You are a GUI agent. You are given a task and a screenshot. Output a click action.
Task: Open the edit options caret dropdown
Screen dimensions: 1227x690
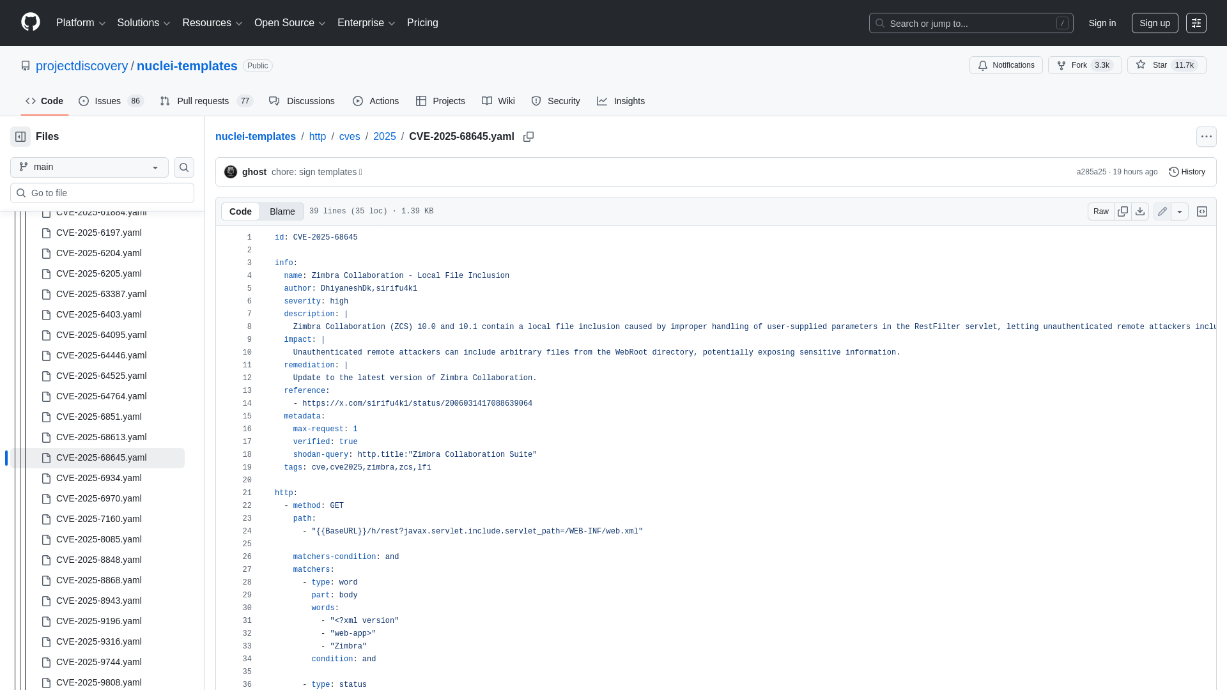[1179, 211]
